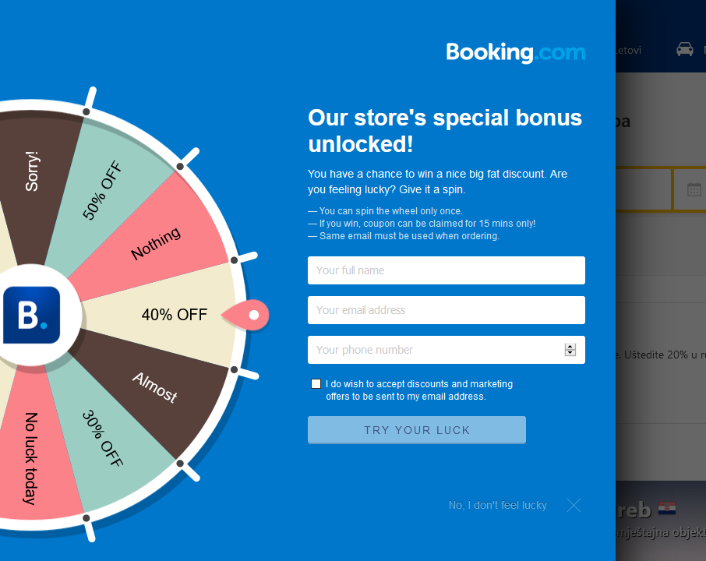
Task: Click the brown 'Almost' wheel segment
Action: point(156,387)
